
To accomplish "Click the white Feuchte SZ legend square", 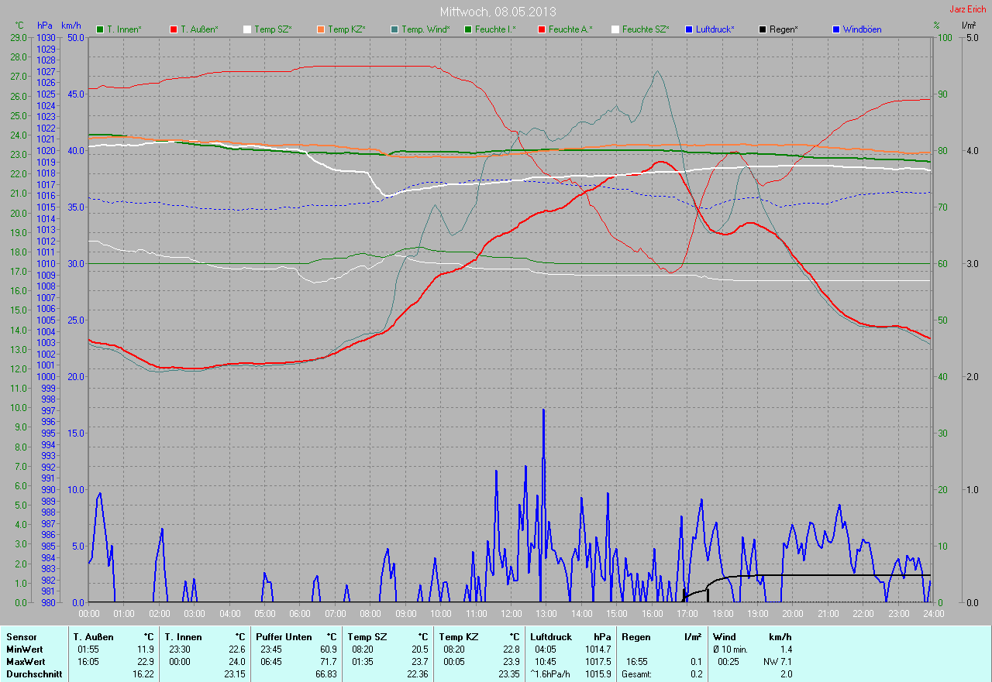I will coord(615,29).
